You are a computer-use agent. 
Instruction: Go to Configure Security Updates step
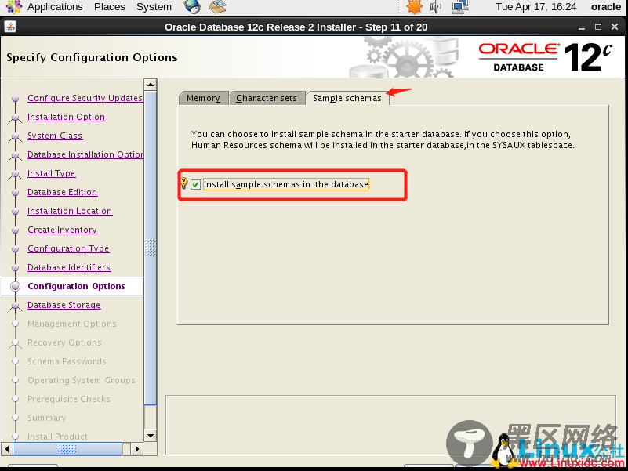[85, 98]
